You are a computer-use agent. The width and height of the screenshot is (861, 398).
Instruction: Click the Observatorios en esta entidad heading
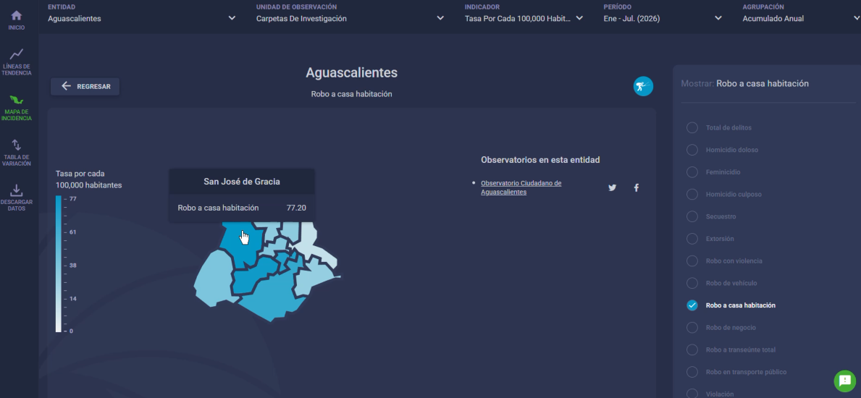click(x=540, y=160)
